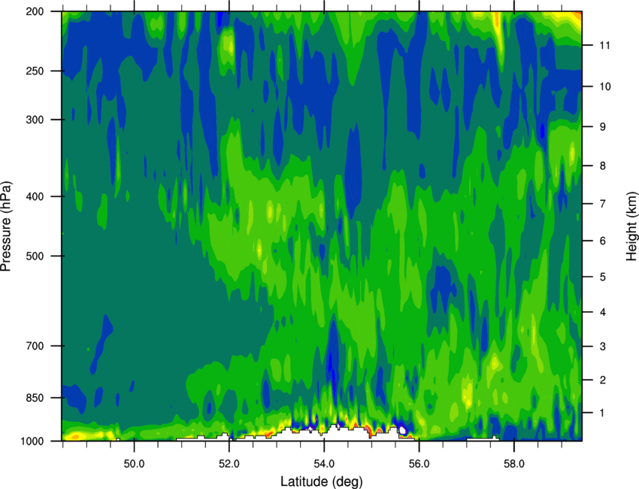Image resolution: width=639 pixels, height=489 pixels.
Task: Click the 1 km height label
Action: (x=603, y=413)
